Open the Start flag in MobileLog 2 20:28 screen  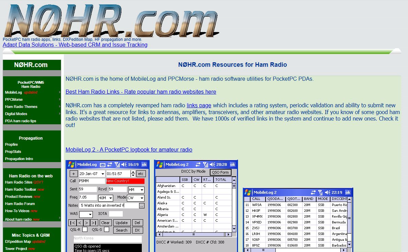[x=159, y=164]
